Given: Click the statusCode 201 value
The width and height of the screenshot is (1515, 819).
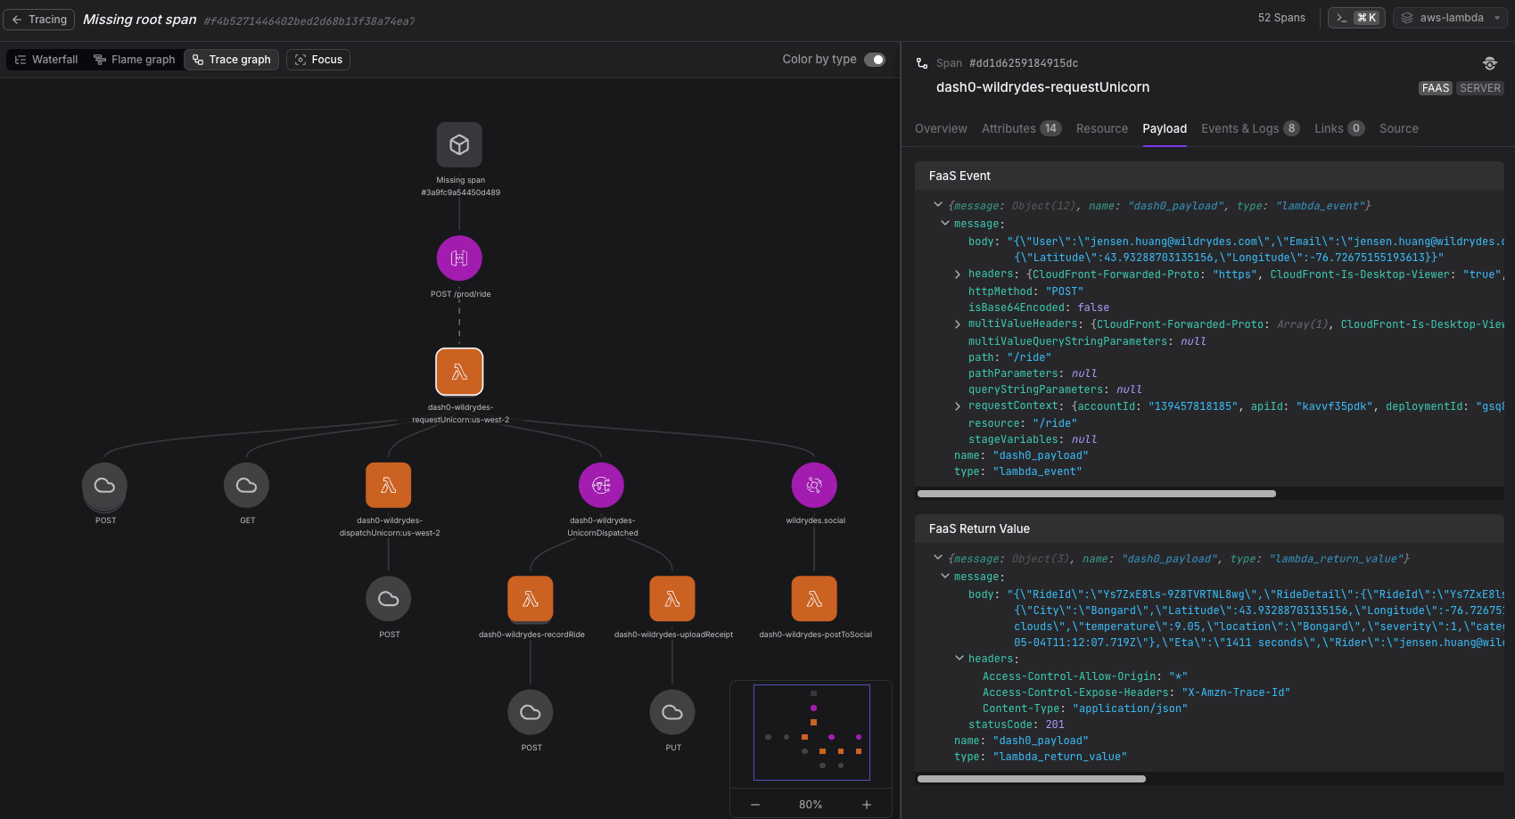Looking at the screenshot, I should [1055, 725].
